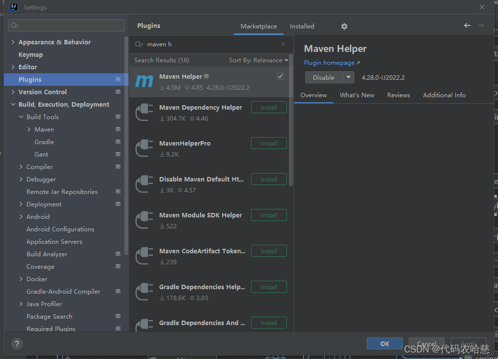Click project-level icon beside Gradle
The height and width of the screenshot is (359, 498).
[x=118, y=142]
